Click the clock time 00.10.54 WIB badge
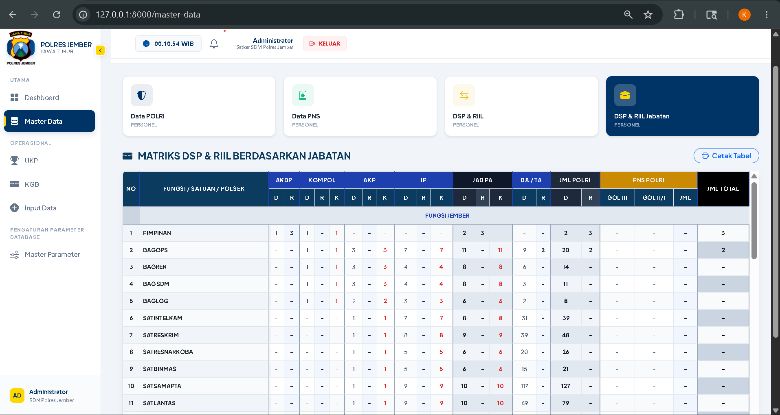The height and width of the screenshot is (415, 780). point(168,44)
